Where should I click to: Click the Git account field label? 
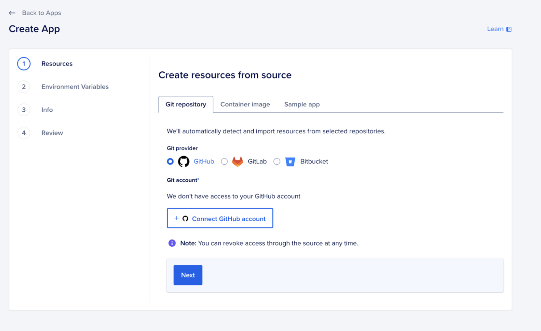coord(183,180)
